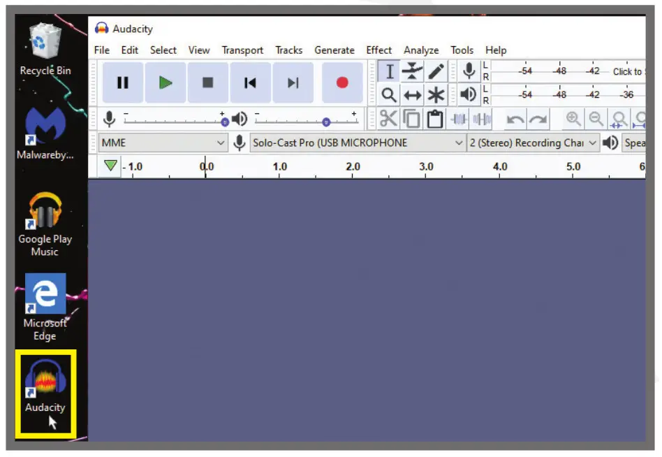Pause playback with the Pause button
Screen dimensions: 662x457
[122, 82]
